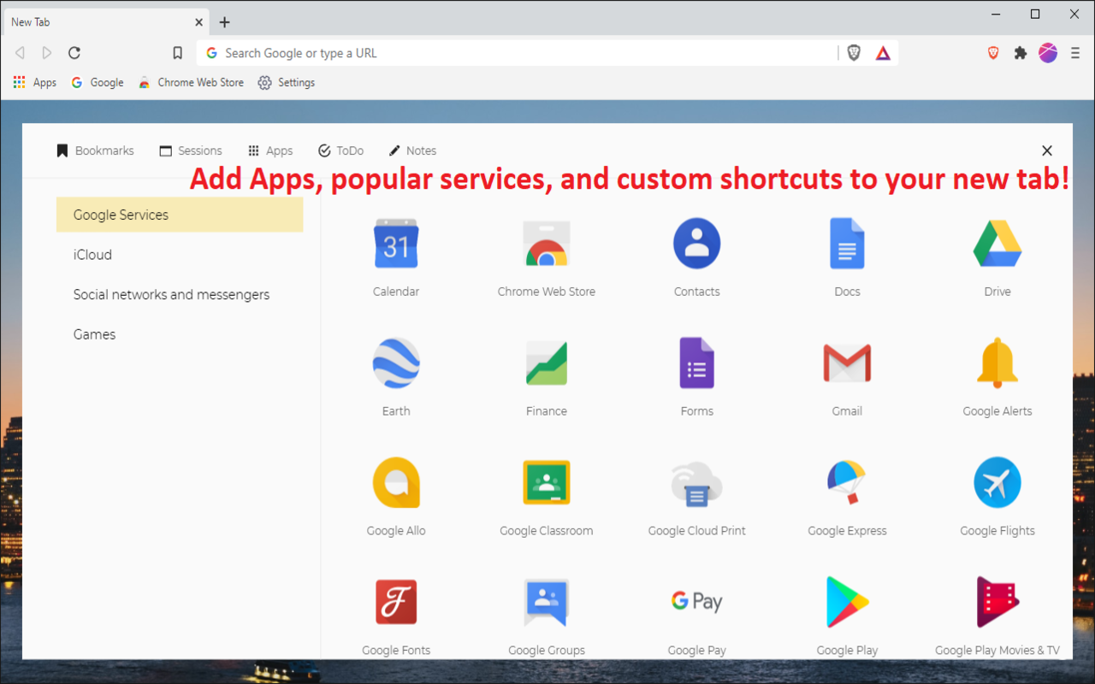Screen dimensions: 1095x684
Task: Open the Google Groups icon
Action: 547,603
